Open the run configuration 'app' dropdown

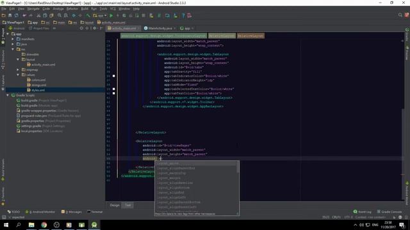click(x=100, y=15)
